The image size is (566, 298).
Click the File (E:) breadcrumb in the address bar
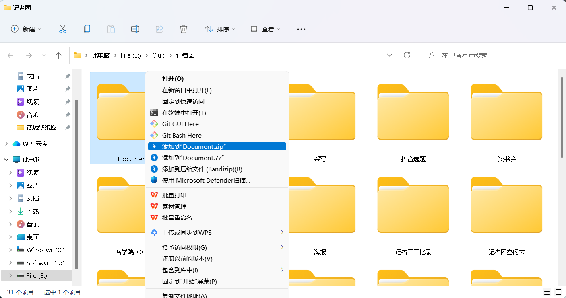coord(131,55)
